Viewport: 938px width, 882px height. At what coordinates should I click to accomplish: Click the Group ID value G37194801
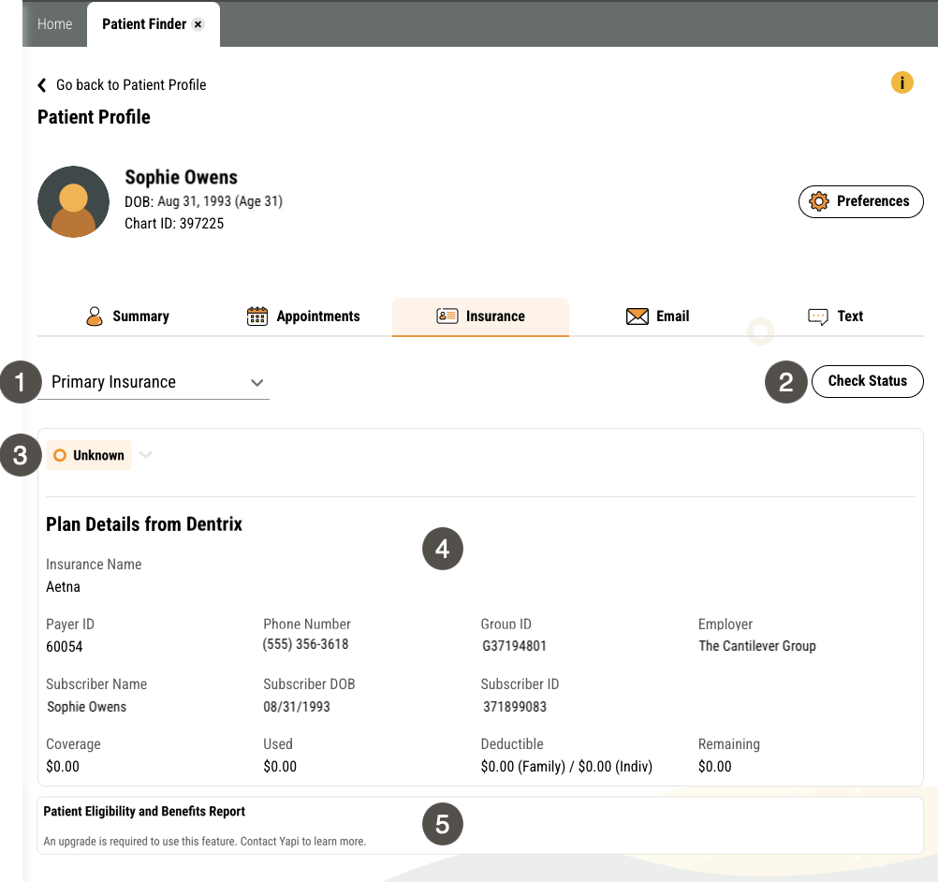(x=515, y=646)
